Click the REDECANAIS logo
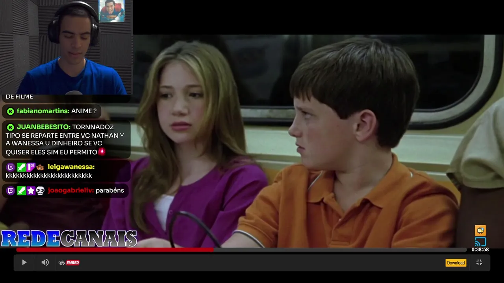This screenshot has width=504, height=283. [69, 239]
